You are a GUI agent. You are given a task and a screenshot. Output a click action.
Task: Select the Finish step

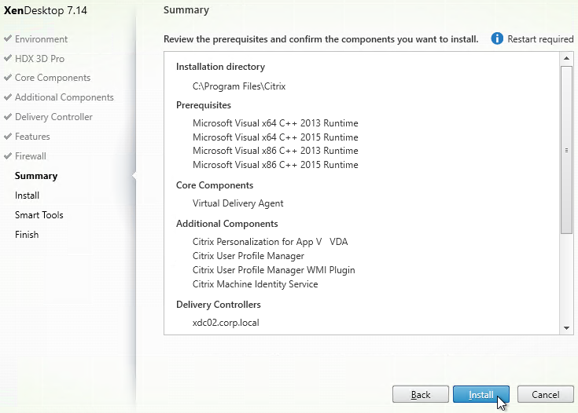tap(27, 235)
